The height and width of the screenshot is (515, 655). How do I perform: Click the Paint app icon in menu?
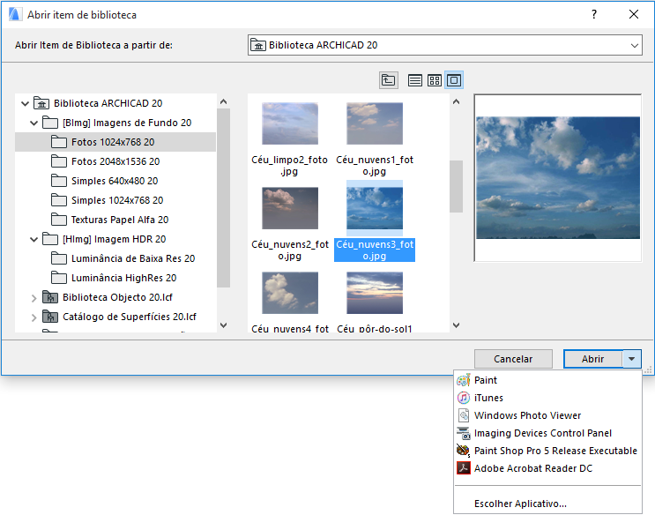[464, 380]
